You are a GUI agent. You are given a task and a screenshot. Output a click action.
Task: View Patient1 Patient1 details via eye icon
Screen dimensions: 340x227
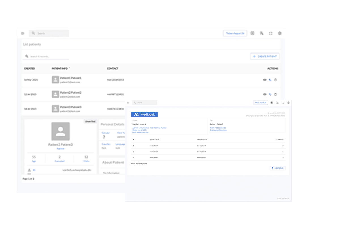[265, 80]
